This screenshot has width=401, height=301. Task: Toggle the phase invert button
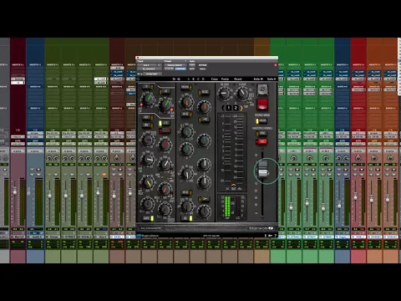pos(262,89)
